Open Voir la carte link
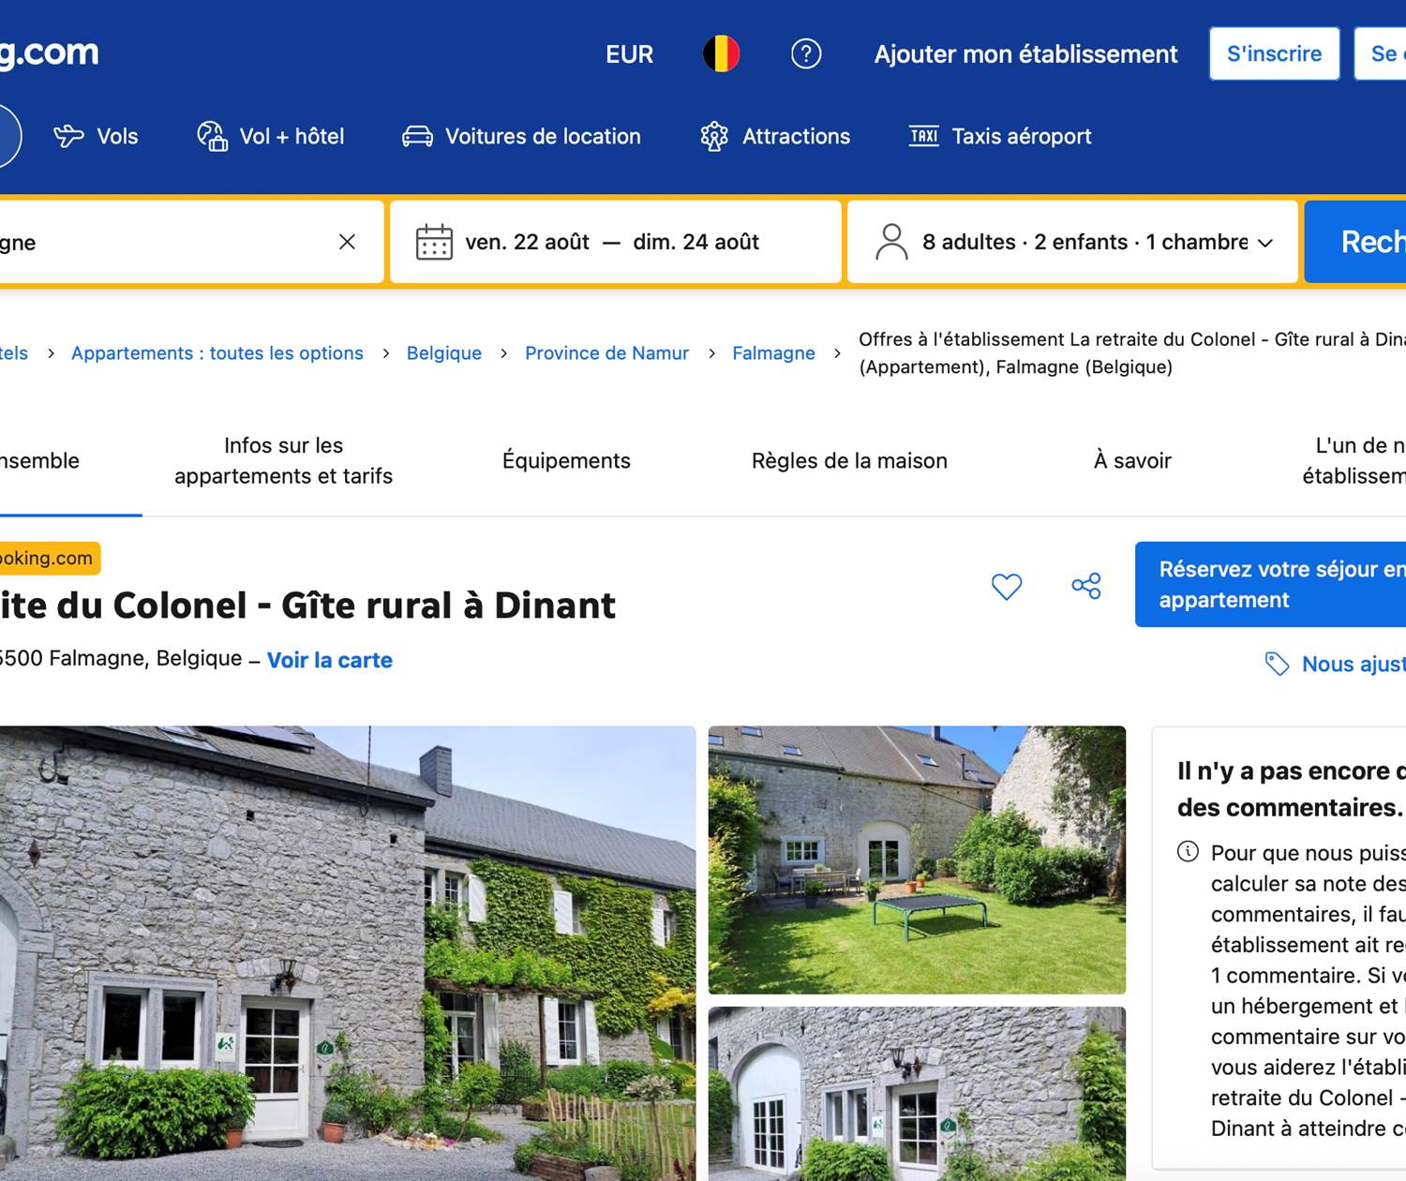Viewport: 1406px width, 1181px height. (329, 660)
